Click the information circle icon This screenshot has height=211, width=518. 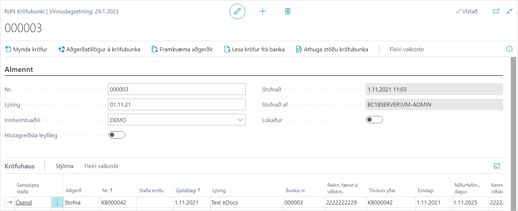pos(509,49)
